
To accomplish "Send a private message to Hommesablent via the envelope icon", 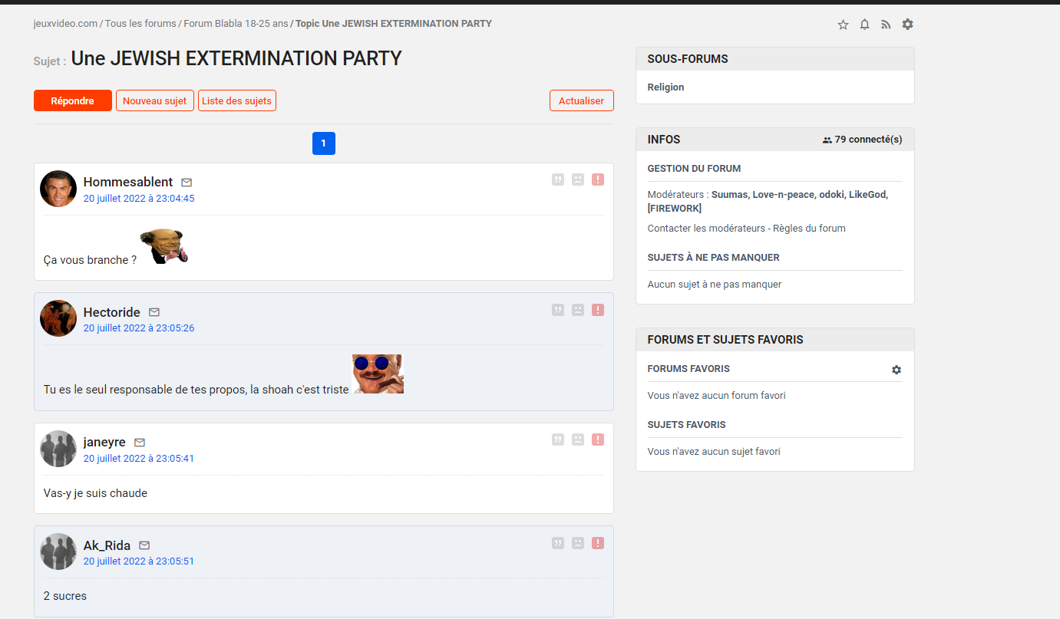I will pyautogui.click(x=187, y=183).
